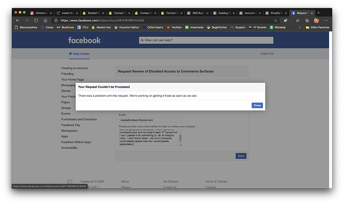Open the favorites list icon
This screenshot has width=344, height=204.
298,20
